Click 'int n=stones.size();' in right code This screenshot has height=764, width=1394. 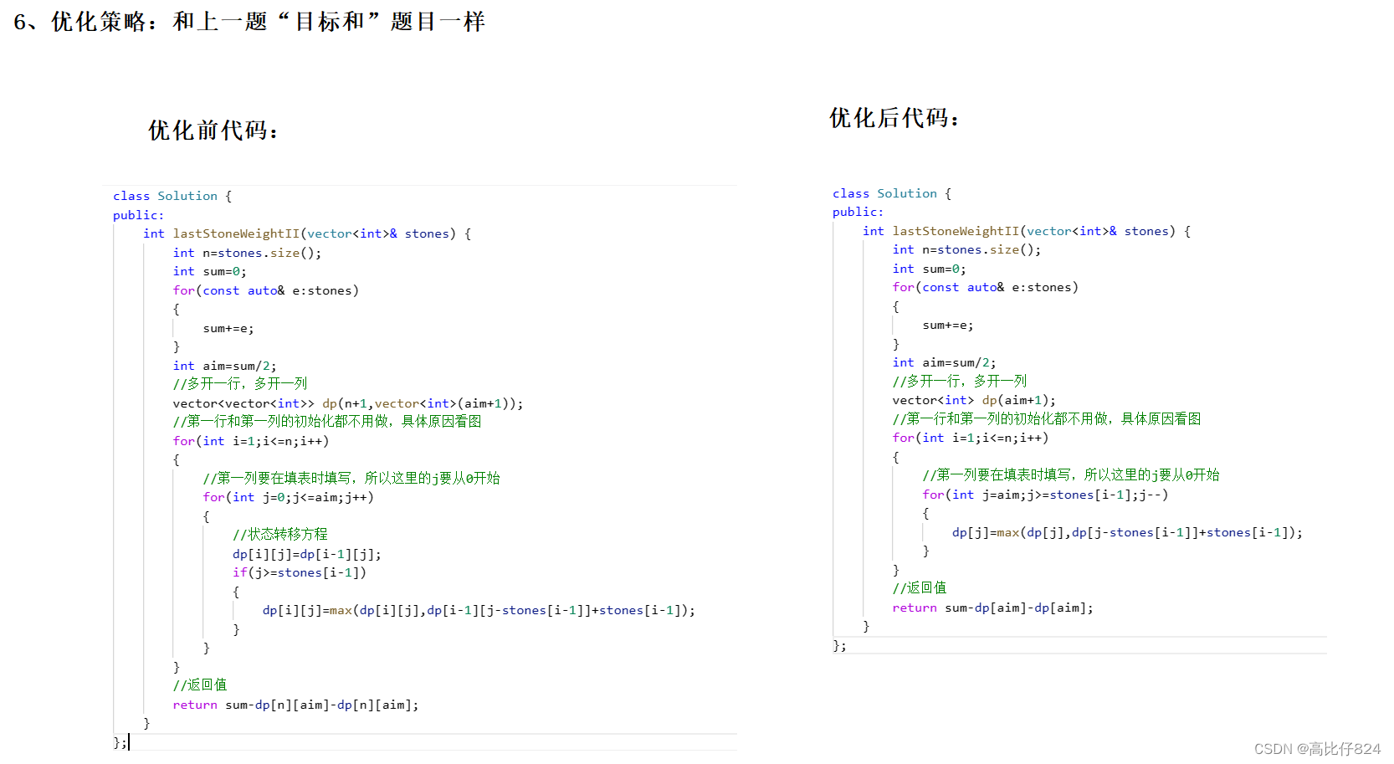pyautogui.click(x=966, y=249)
